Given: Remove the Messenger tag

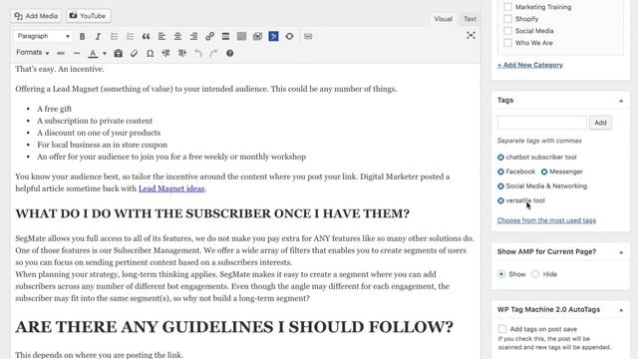Looking at the screenshot, I should 544,172.
